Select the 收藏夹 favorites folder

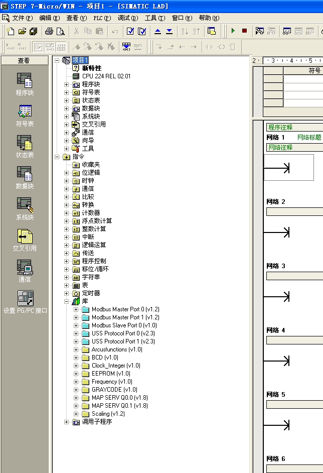pos(91,165)
